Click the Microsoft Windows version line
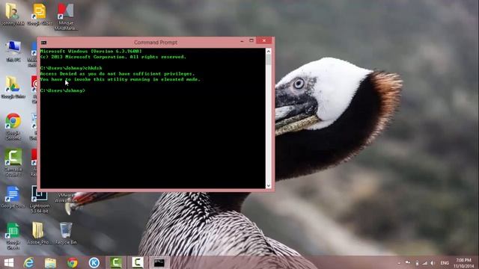 click(x=91, y=52)
